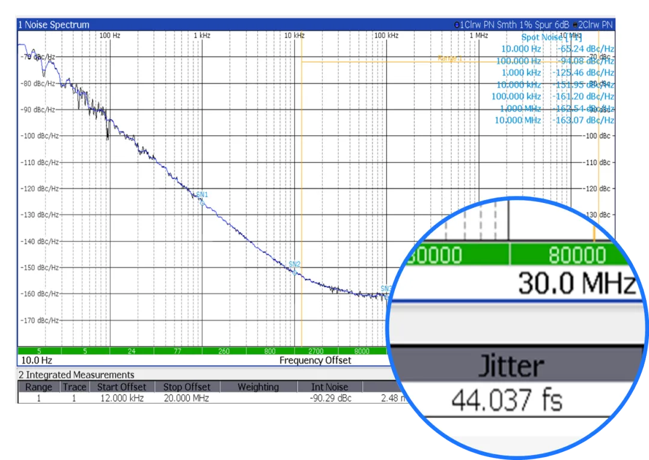Image resolution: width=649 pixels, height=460 pixels.
Task: Edit the 12.000 kHz start offset value
Action: click(121, 398)
